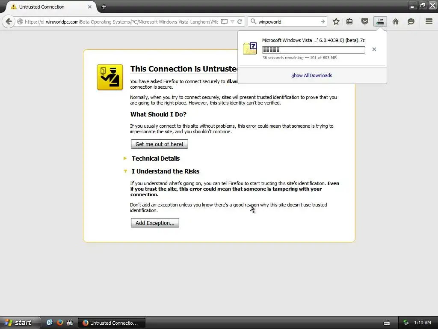Minimize the Firefox window

pos(412,6)
